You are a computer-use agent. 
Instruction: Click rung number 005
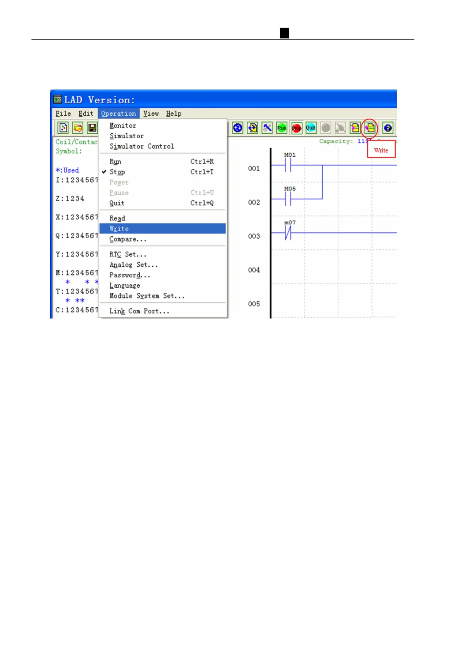(x=254, y=304)
